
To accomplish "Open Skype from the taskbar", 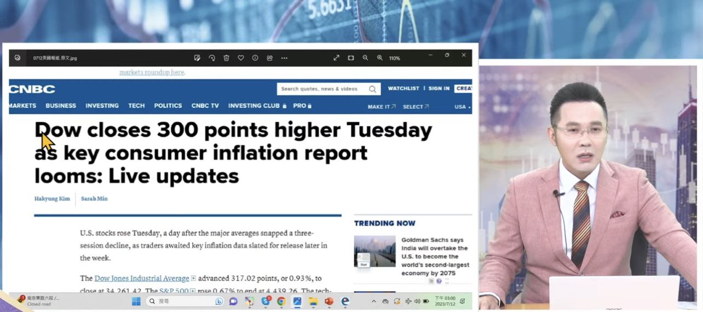I will pos(266,301).
